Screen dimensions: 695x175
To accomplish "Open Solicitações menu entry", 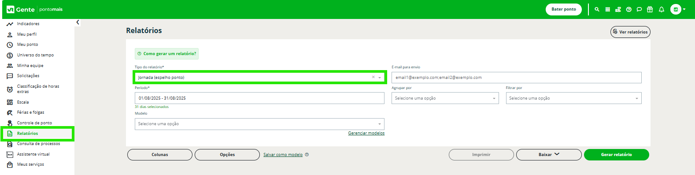I will 28,76.
